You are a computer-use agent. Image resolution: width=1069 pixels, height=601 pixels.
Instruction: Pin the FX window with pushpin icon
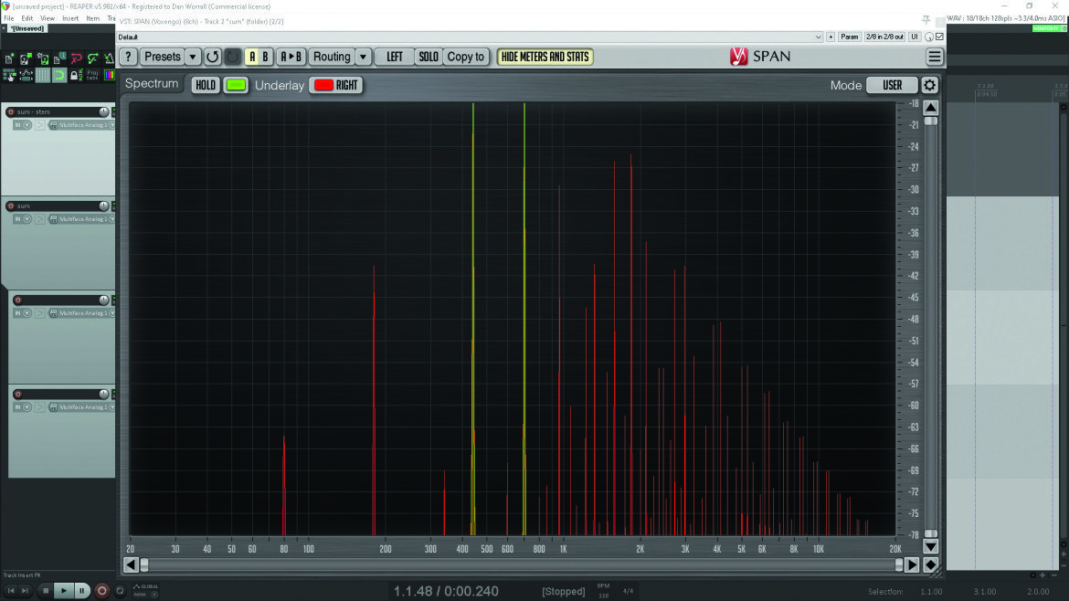[926, 20]
